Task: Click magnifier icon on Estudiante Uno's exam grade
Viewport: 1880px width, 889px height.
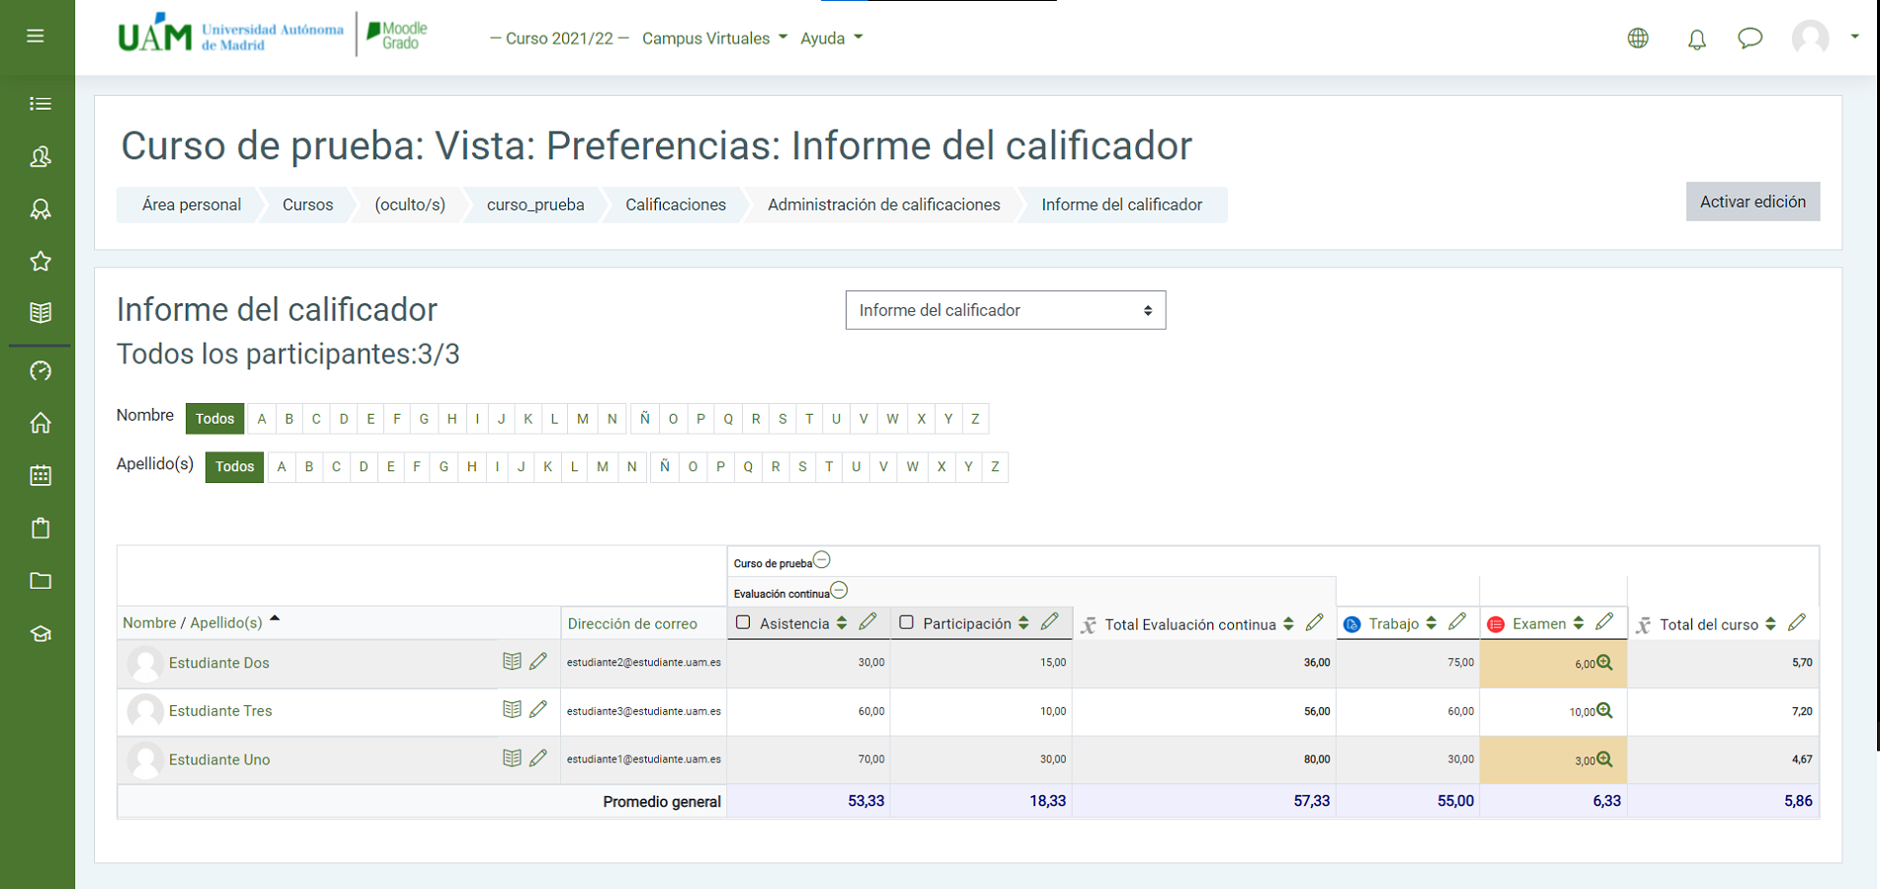Action: tap(1604, 759)
